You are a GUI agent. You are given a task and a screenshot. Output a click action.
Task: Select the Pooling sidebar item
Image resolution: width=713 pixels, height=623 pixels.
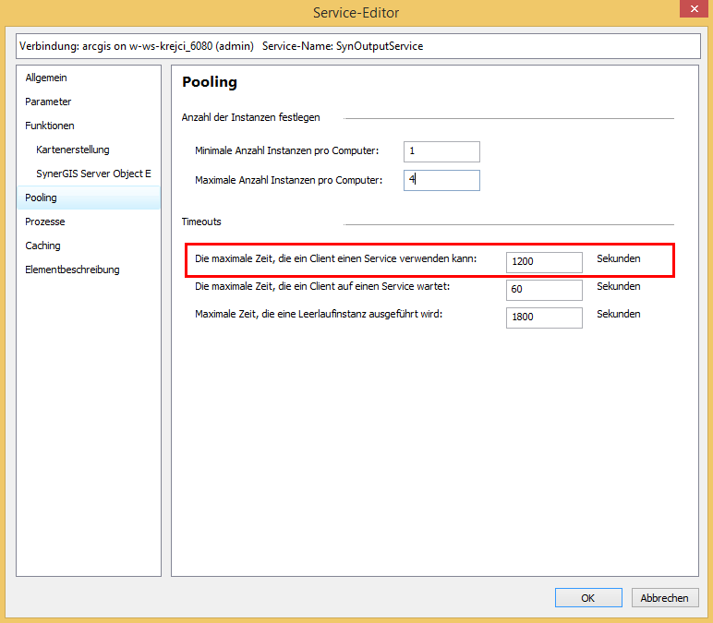click(42, 198)
